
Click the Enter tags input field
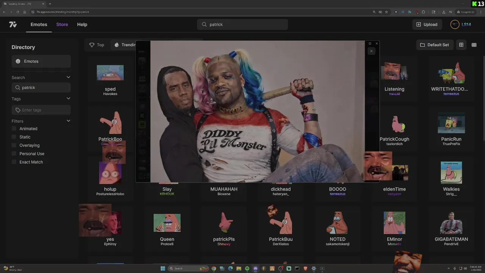[41, 110]
